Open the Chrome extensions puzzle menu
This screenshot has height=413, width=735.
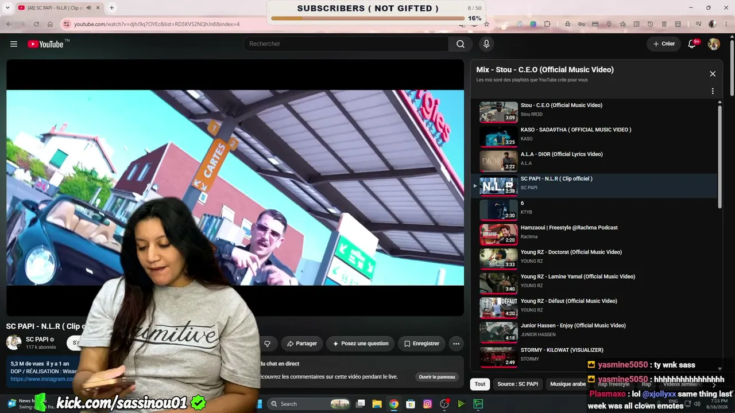pos(547,24)
